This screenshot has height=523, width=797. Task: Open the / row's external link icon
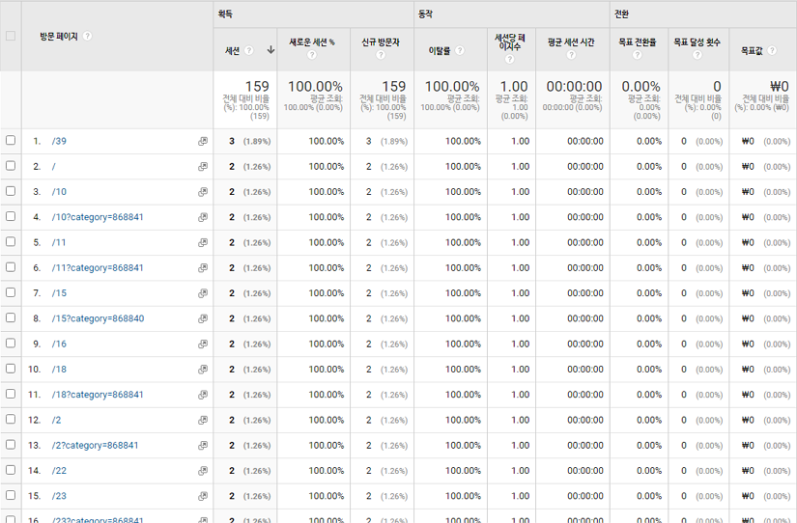click(203, 167)
